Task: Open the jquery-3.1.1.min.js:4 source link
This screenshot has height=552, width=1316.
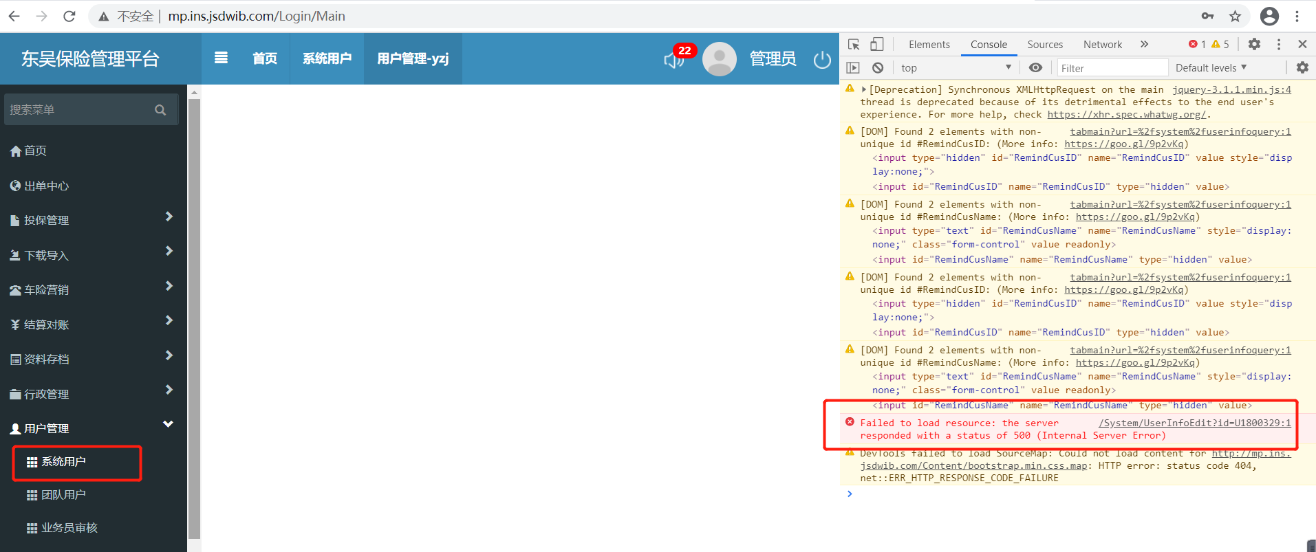Action: tap(1231, 89)
